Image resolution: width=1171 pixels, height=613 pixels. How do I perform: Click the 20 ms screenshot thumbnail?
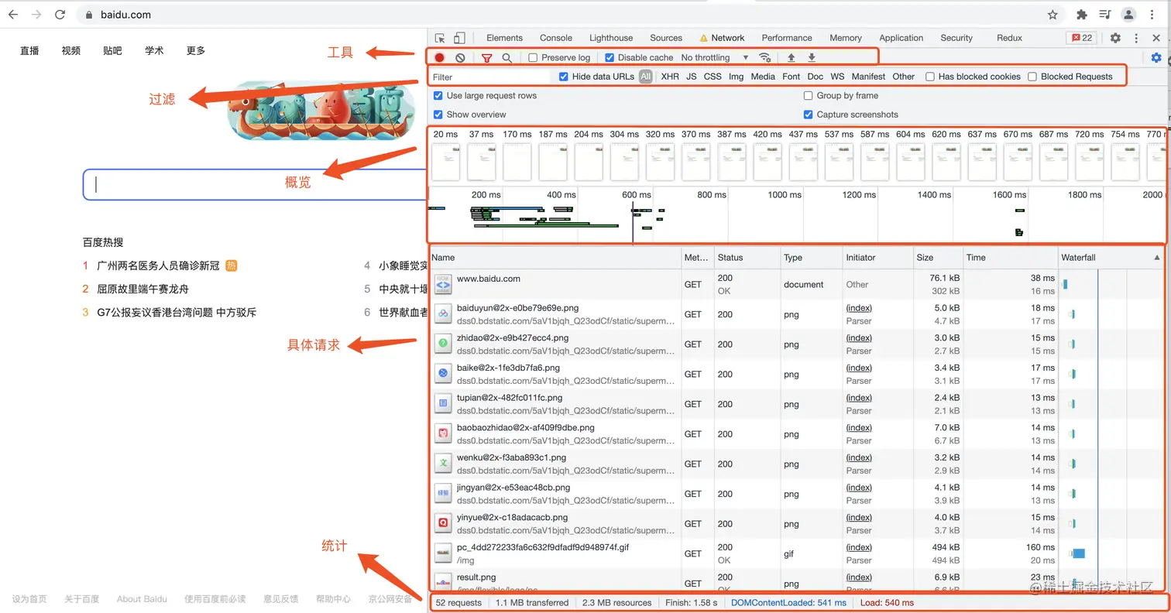445,163
